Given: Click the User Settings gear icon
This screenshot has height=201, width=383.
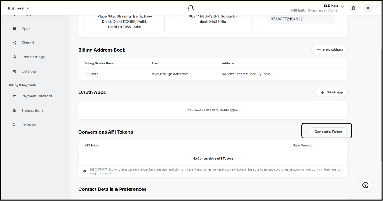Looking at the screenshot, I should pyautogui.click(x=15, y=57).
